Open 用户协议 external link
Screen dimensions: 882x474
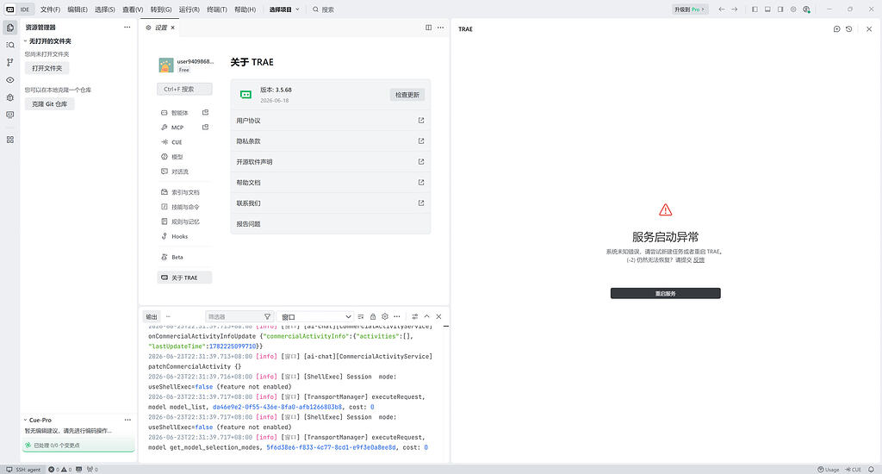click(x=421, y=121)
